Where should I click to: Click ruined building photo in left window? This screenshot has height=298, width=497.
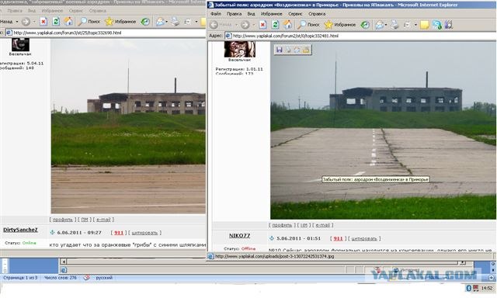(128, 126)
